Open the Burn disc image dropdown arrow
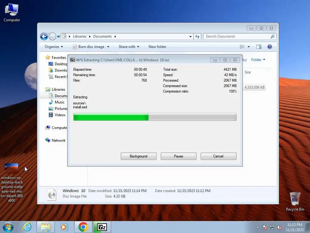This screenshot has width=310, height=233. point(108,47)
